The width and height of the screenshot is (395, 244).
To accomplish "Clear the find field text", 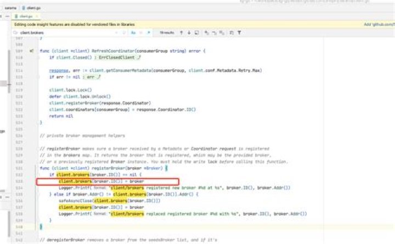I will coord(116,32).
